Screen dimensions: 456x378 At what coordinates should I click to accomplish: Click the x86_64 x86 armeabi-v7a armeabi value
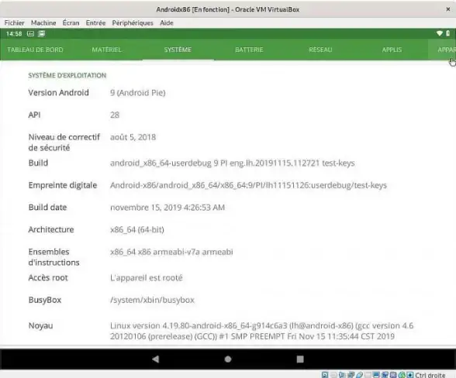pos(171,252)
